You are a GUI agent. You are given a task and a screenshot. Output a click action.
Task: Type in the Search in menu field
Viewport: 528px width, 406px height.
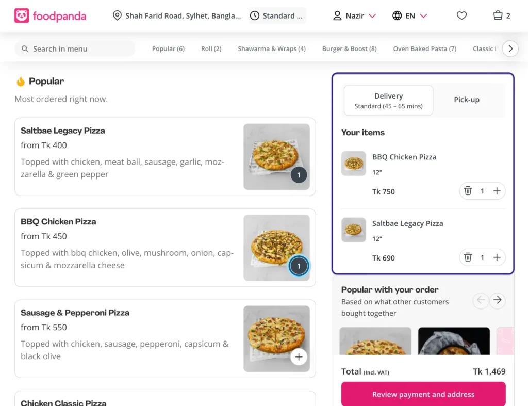pyautogui.click(x=75, y=49)
